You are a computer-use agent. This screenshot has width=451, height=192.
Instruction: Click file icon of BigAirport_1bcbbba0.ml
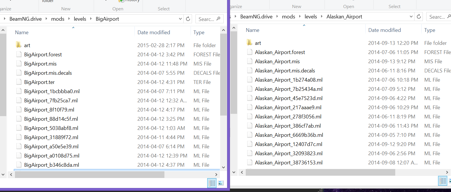point(19,91)
